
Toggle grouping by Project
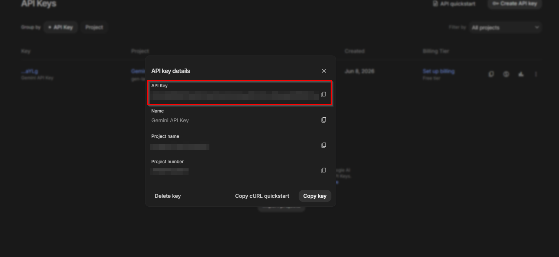click(x=94, y=27)
